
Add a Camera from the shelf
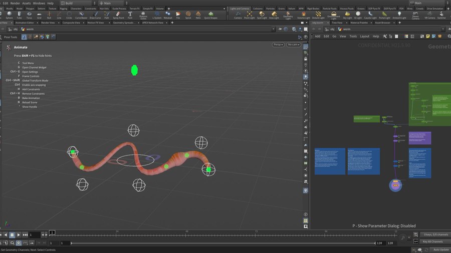238,15
